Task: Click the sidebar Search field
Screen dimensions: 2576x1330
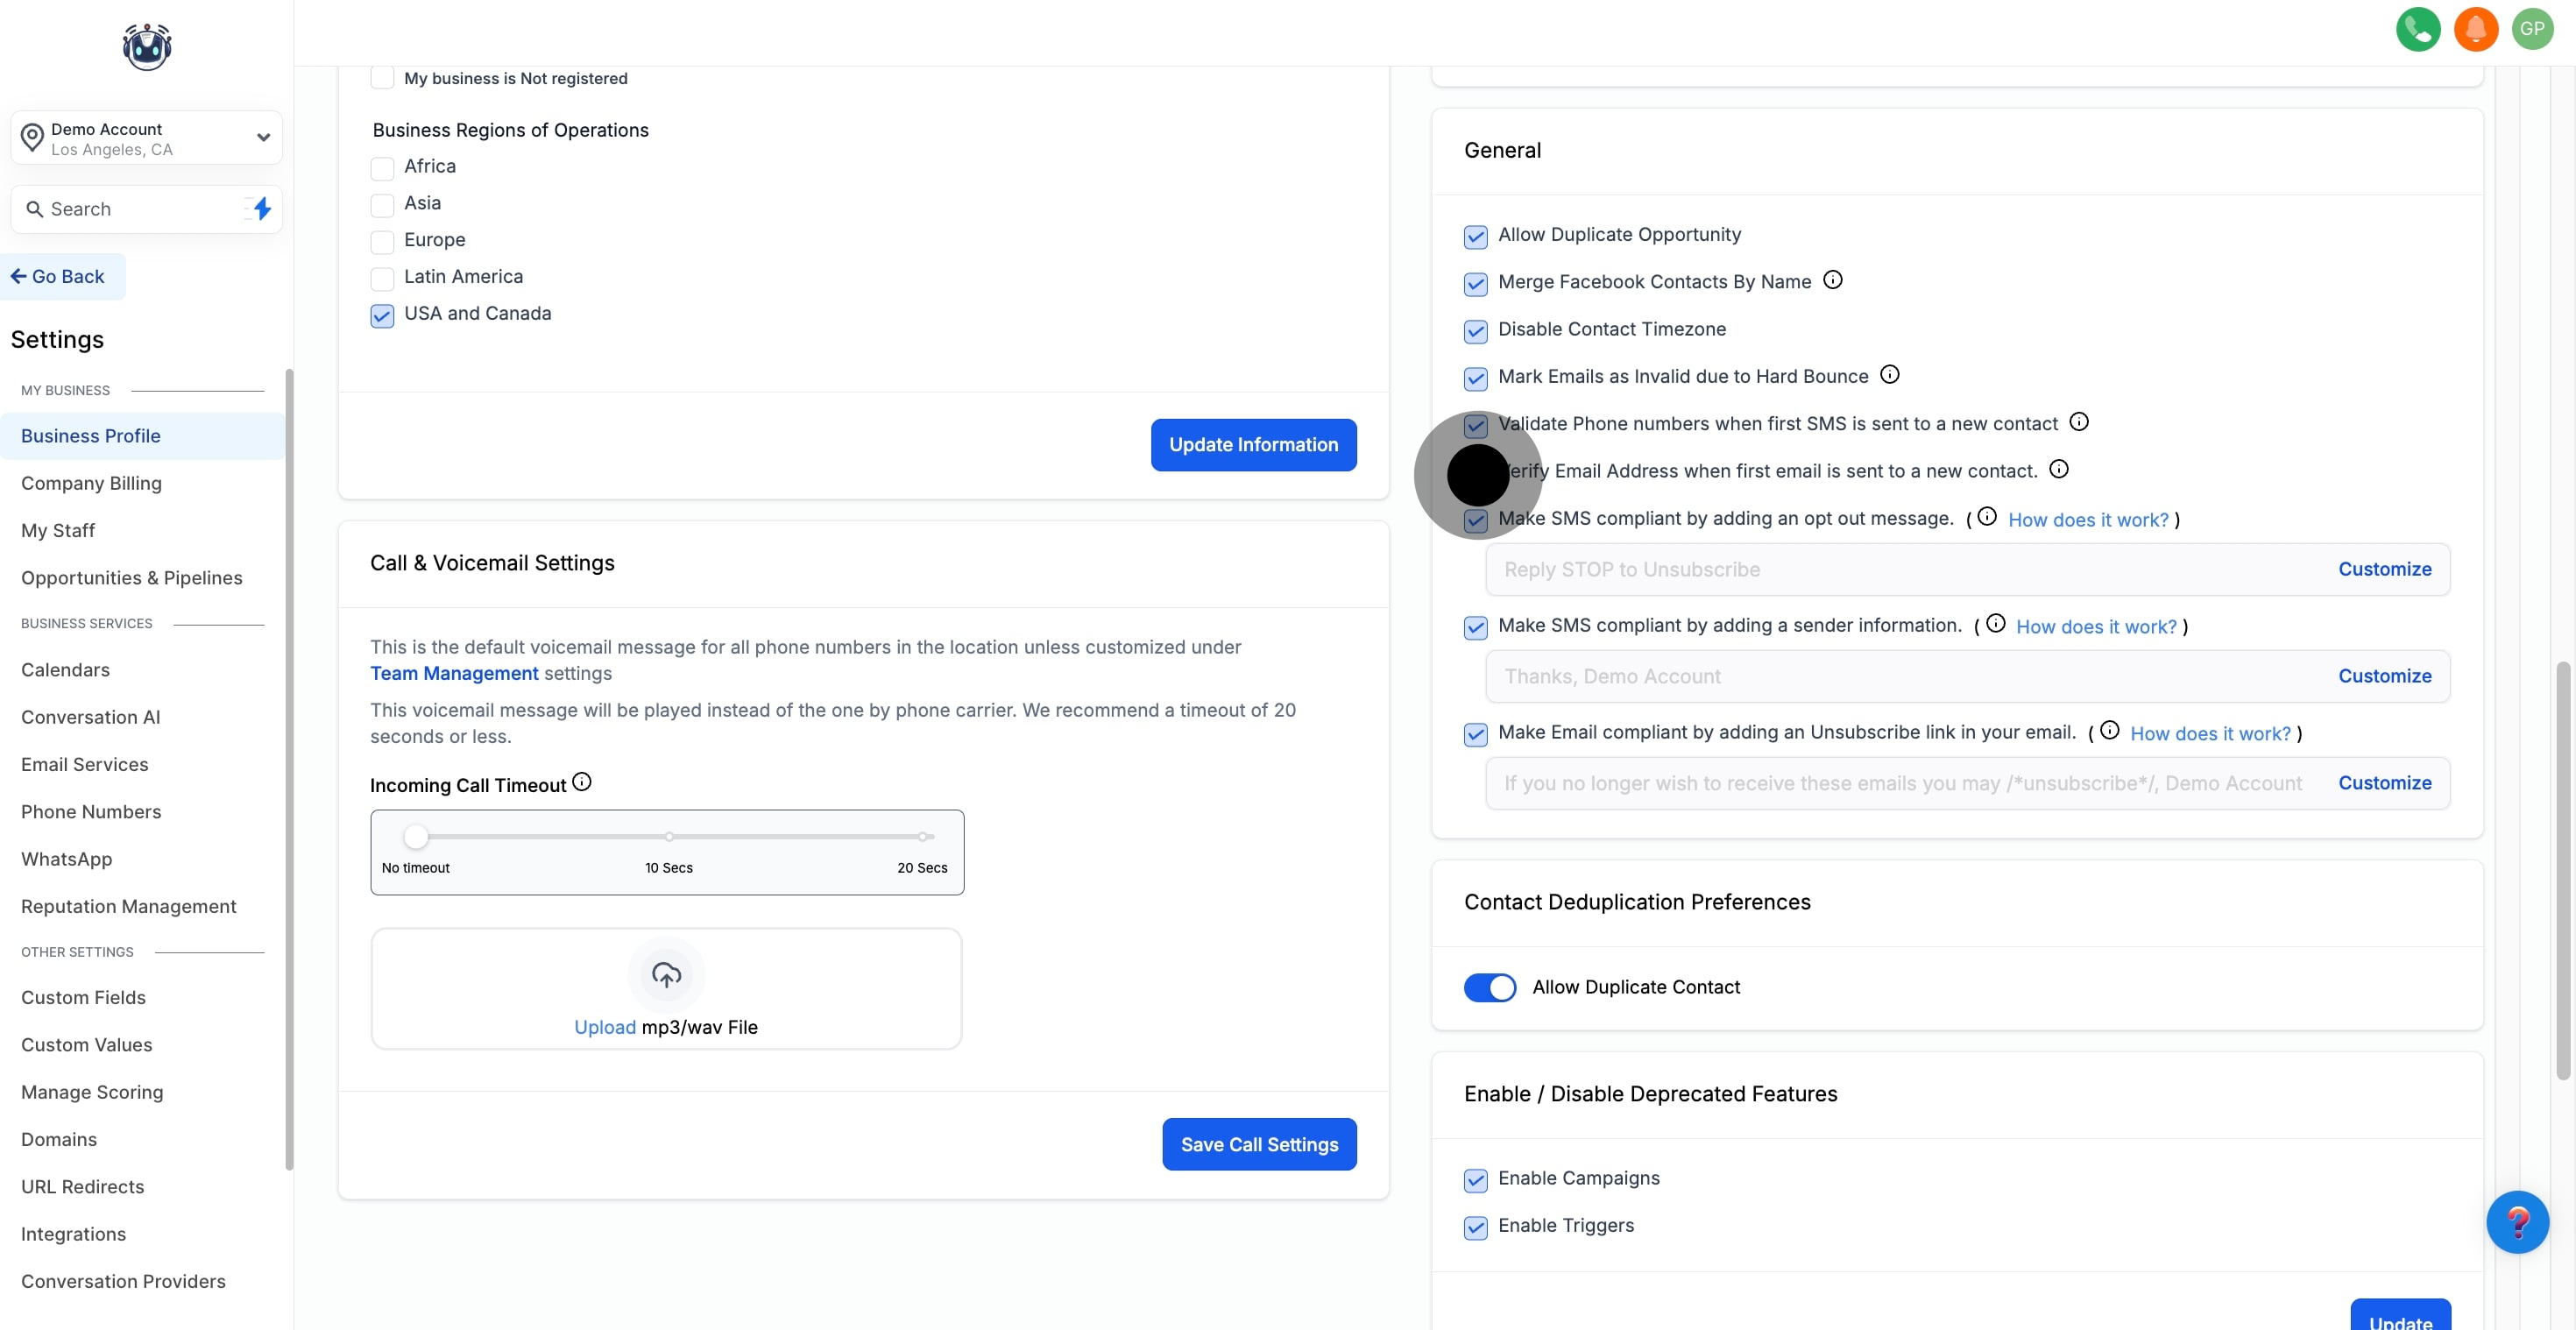Action: (130, 209)
